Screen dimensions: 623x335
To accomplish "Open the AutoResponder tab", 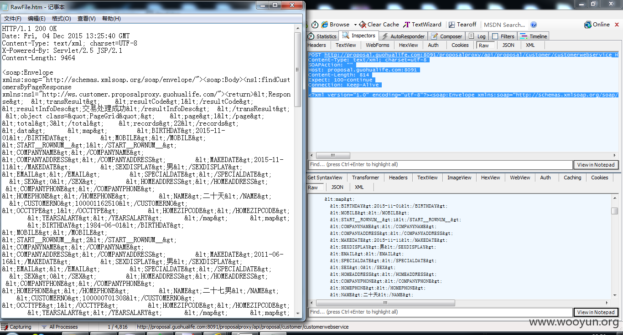I will (x=403, y=36).
